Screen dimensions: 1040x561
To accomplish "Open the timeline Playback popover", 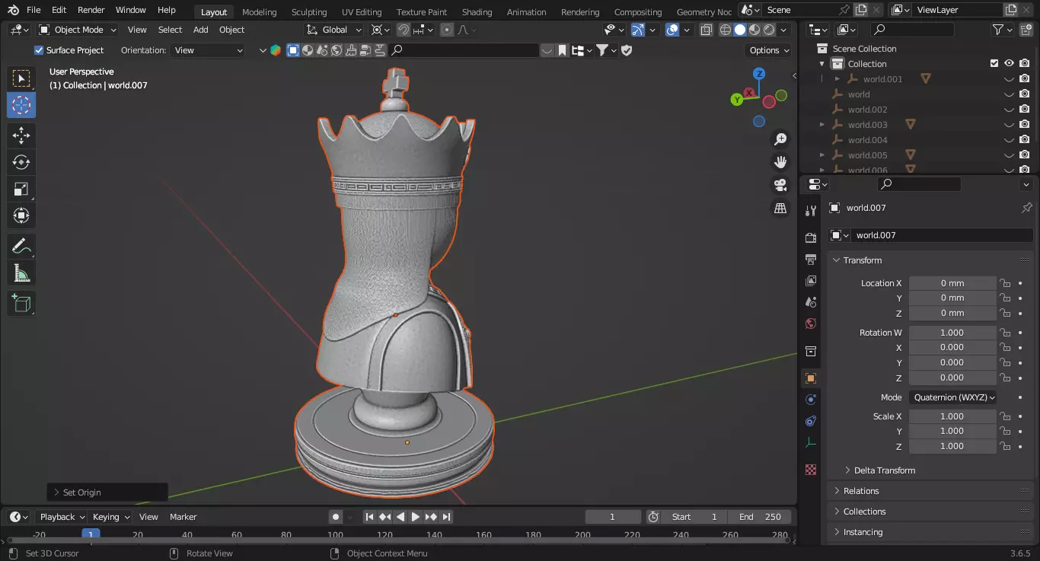I will tap(62, 517).
